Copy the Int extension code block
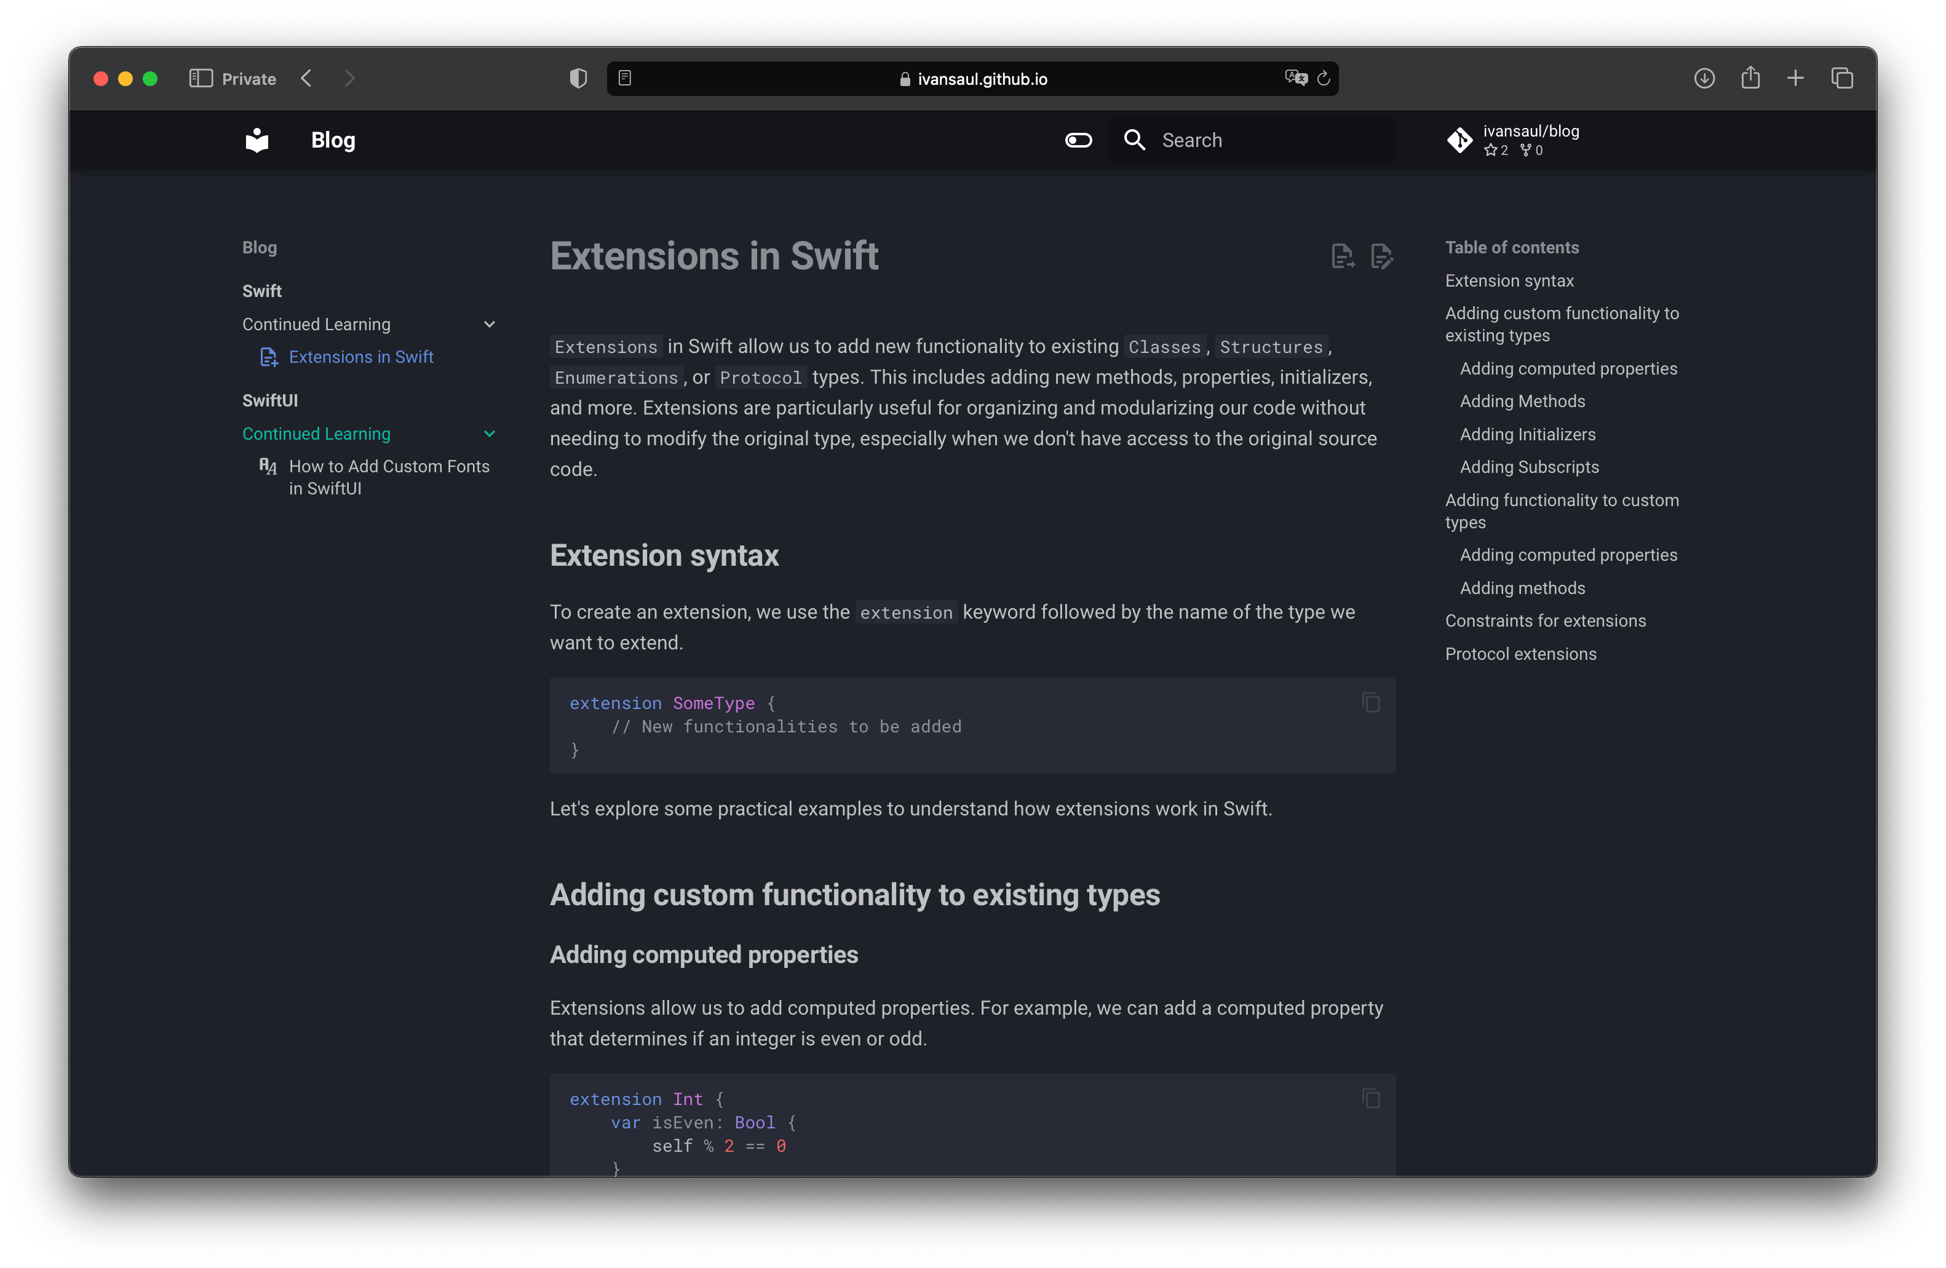The width and height of the screenshot is (1946, 1268). click(x=1370, y=1098)
